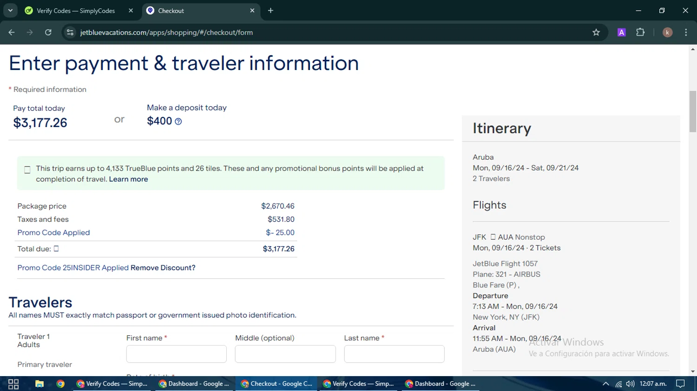This screenshot has width=697, height=391.
Task: Go forward to next page
Action: point(30,32)
